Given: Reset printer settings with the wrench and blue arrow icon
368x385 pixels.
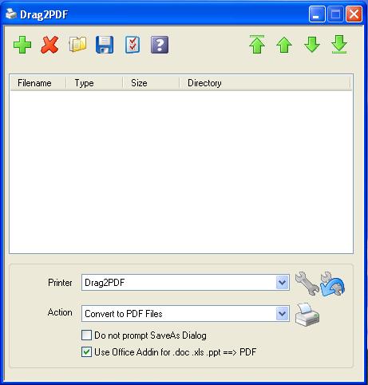Looking at the screenshot, I should pos(332,284).
